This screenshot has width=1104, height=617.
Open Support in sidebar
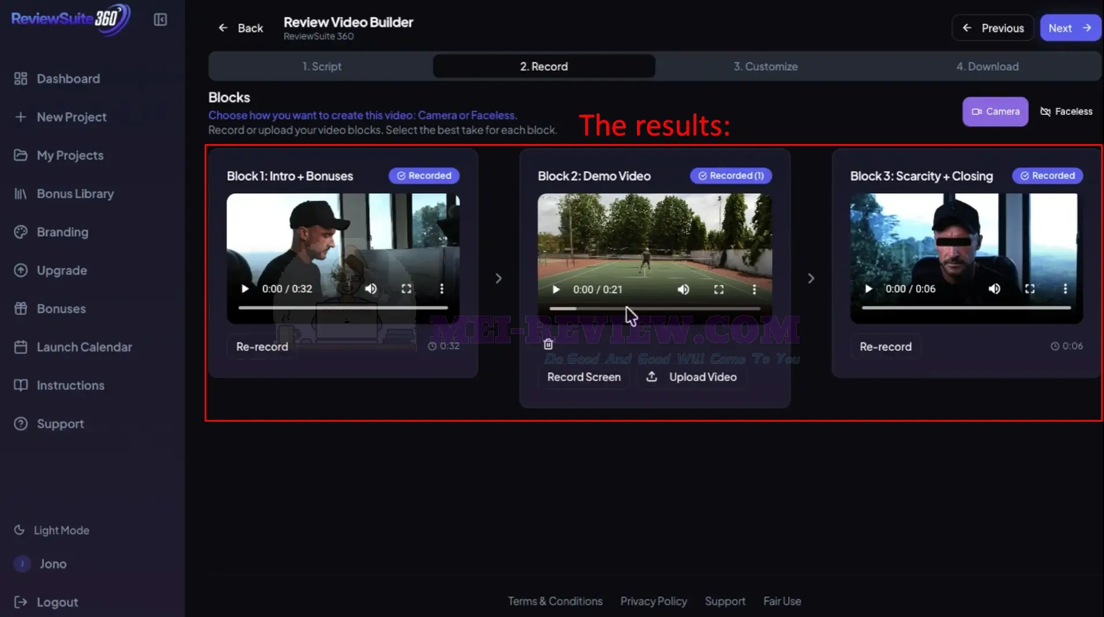[49, 424]
